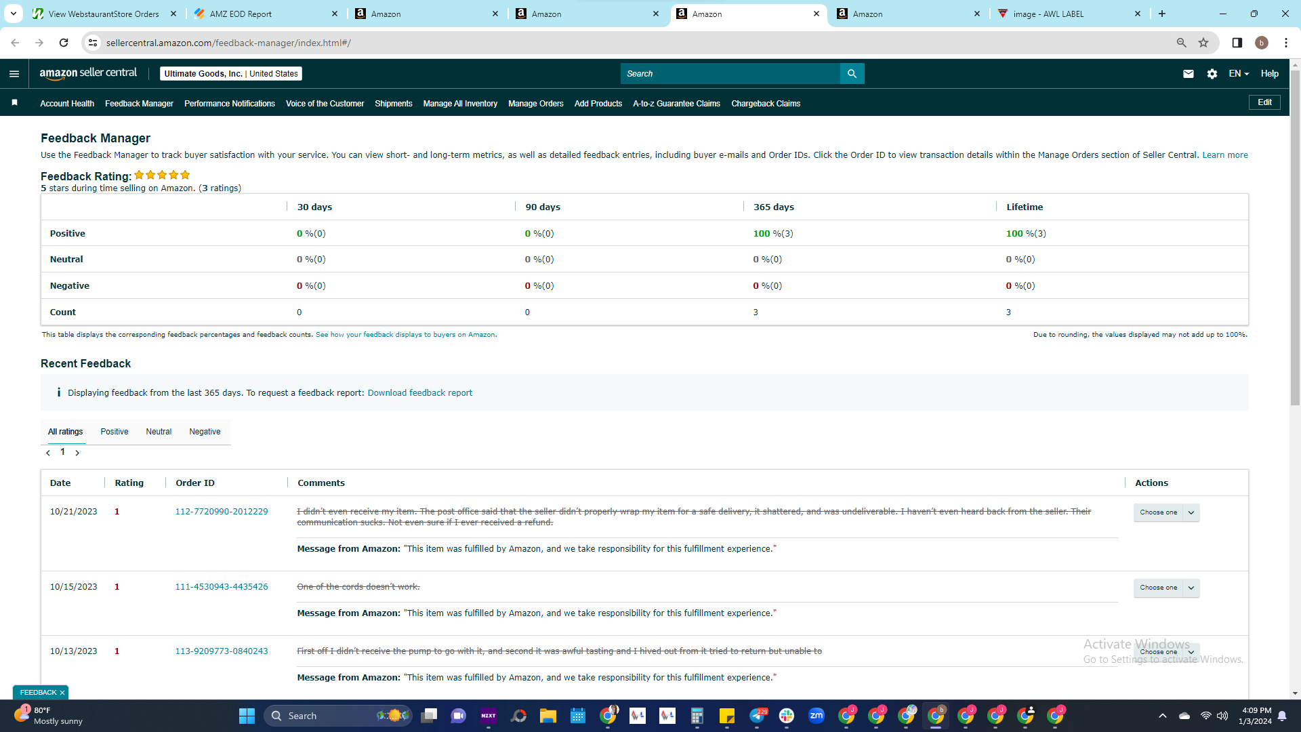The image size is (1301, 732).
Task: Switch to image - AWL LABEL tab
Action: tap(1069, 14)
